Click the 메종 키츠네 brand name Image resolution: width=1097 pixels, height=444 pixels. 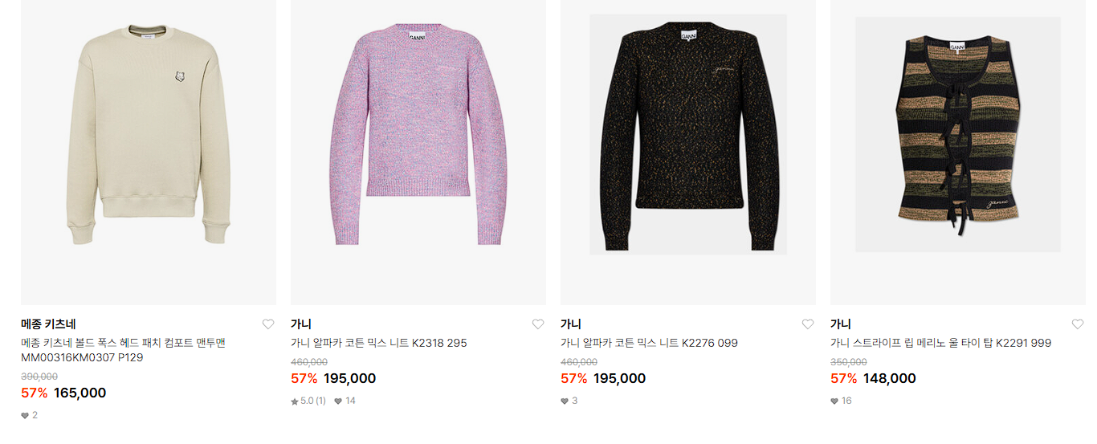[48, 324]
